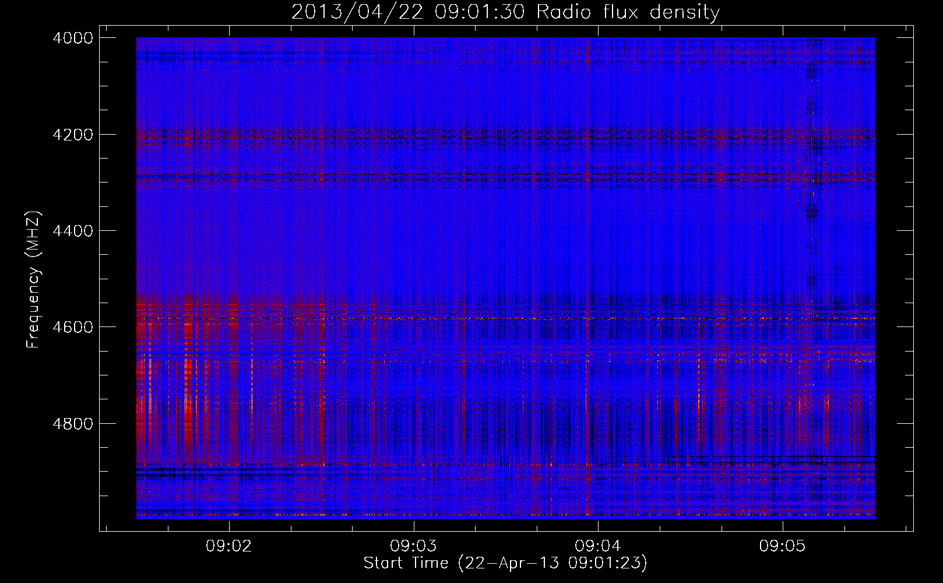Click the spectrogram at 09:04 and 4600 MHz

(x=598, y=327)
